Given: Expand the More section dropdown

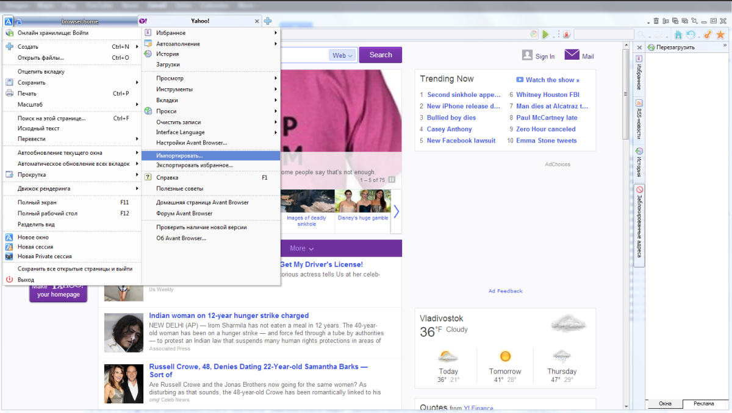Looking at the screenshot, I should pos(302,249).
